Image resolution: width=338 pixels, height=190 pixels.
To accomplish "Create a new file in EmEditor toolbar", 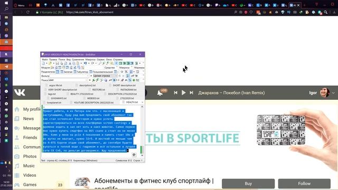I will 43,63.
